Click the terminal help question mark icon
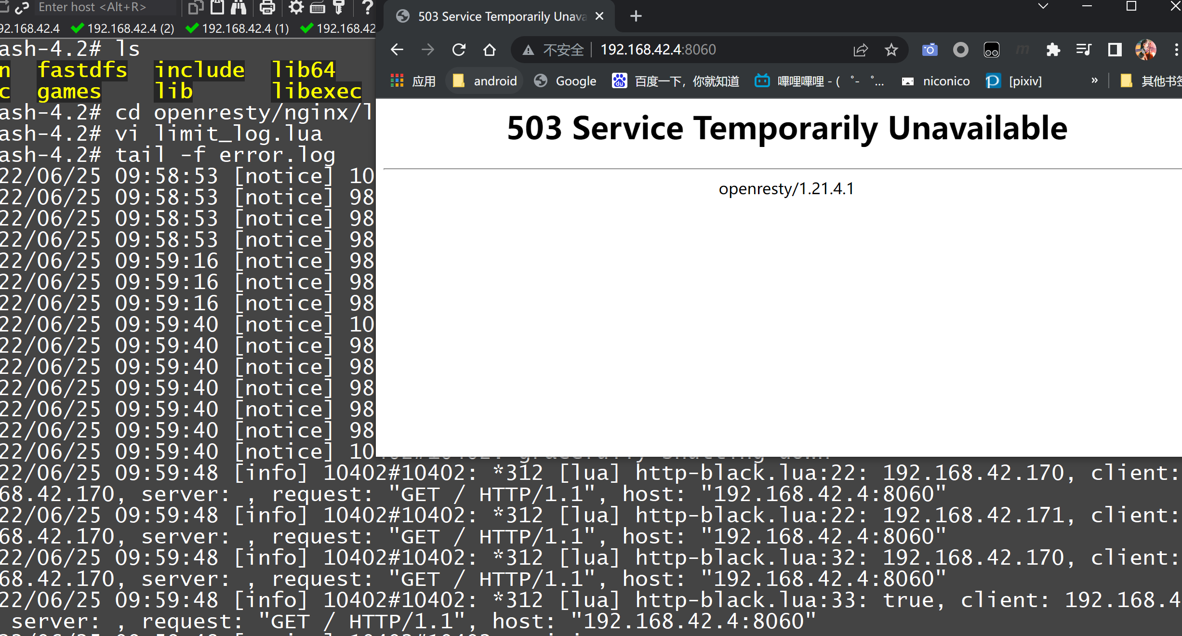Screen dimensions: 1182x636 367,7
